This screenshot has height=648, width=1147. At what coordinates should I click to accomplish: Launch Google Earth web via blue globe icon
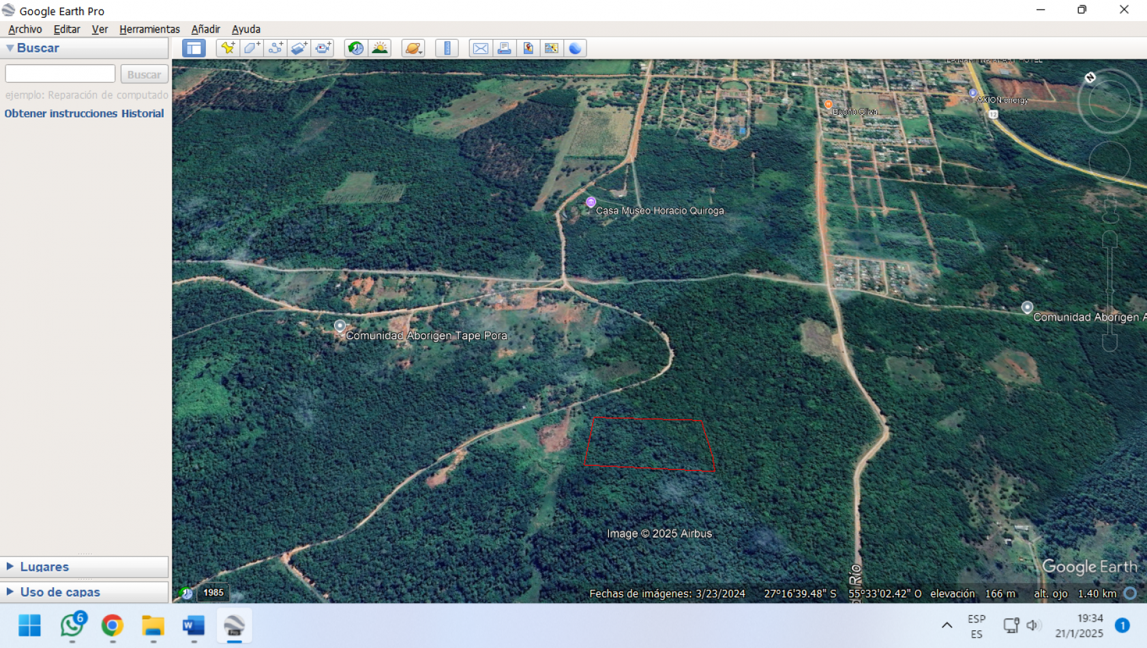point(576,48)
